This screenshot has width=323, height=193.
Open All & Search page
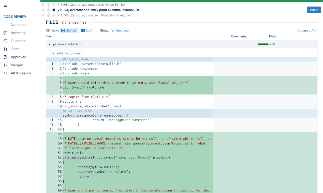coord(21,73)
